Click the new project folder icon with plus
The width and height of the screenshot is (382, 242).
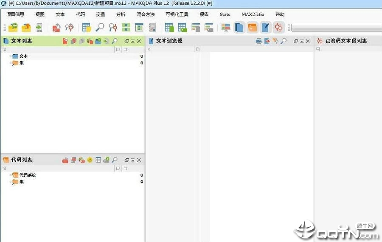coord(13,27)
